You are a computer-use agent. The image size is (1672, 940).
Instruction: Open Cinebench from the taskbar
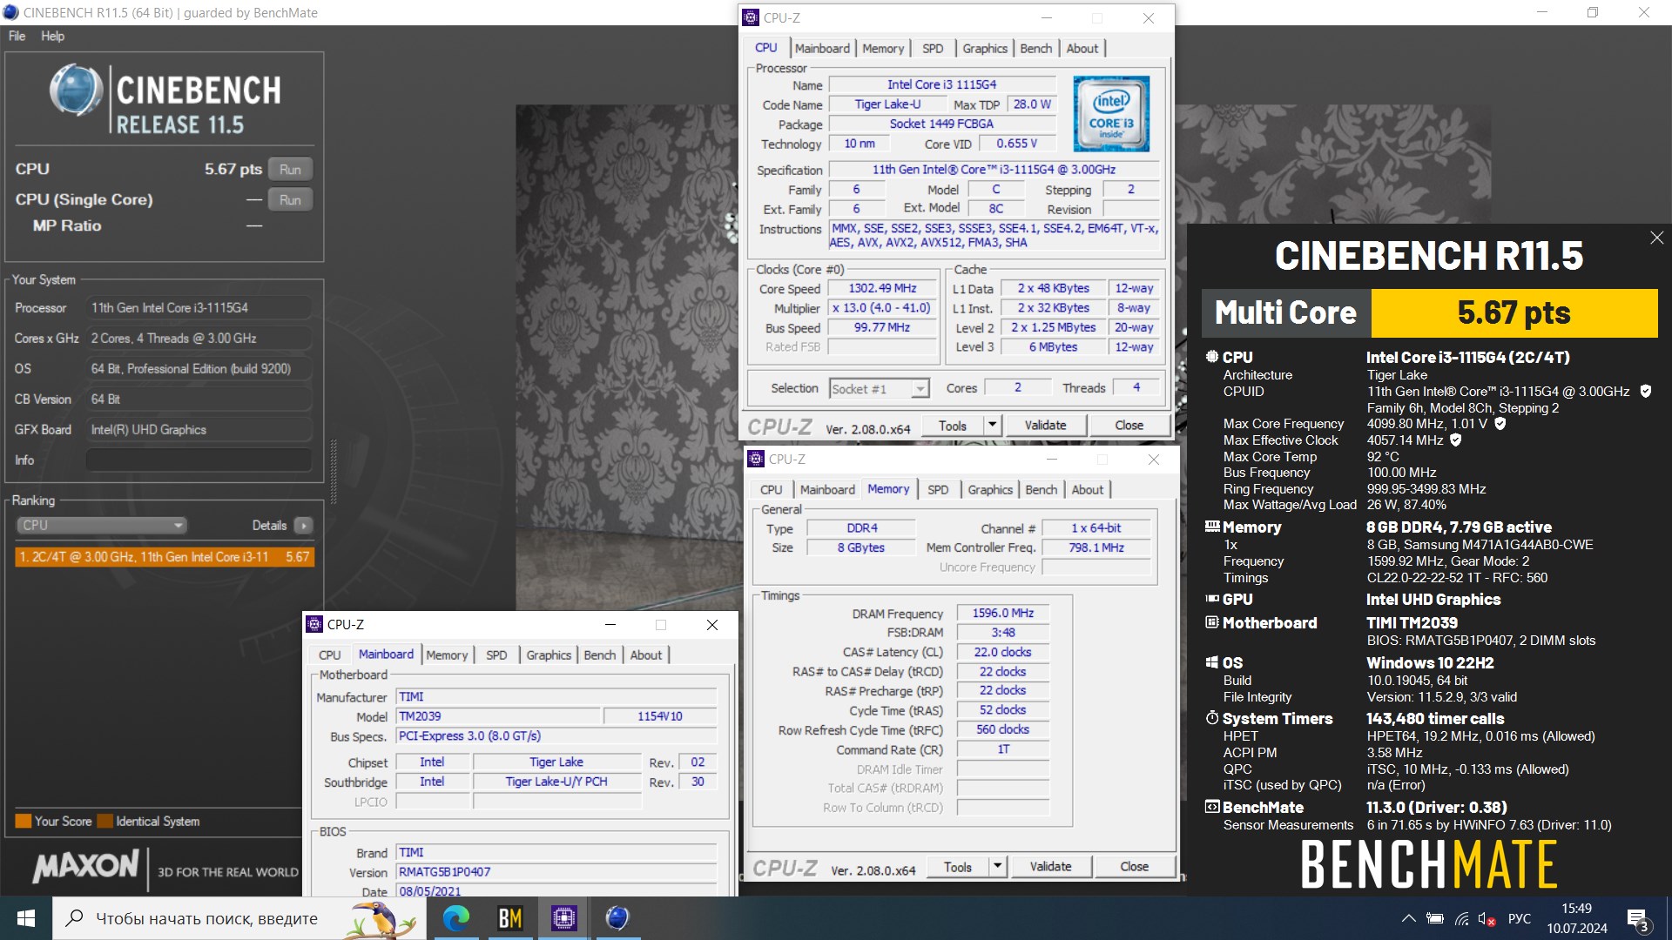[x=617, y=918]
